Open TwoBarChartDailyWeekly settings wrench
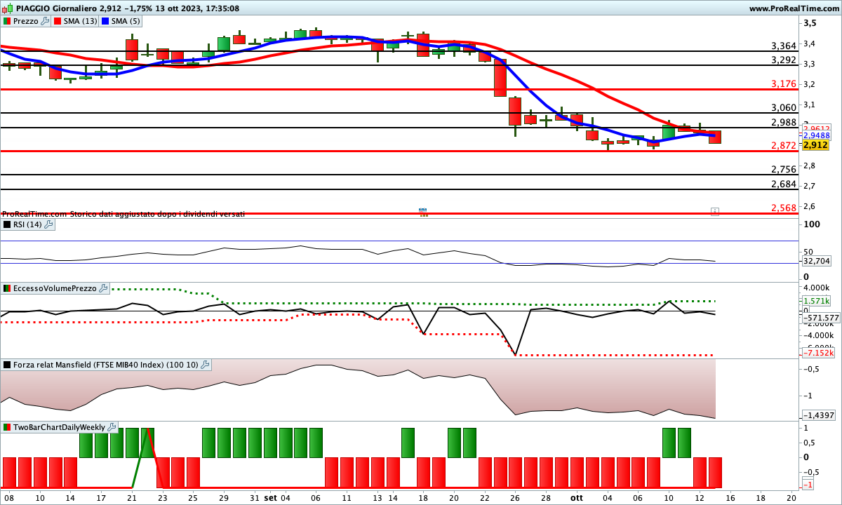Viewport: 842px width, 505px height. point(112,427)
